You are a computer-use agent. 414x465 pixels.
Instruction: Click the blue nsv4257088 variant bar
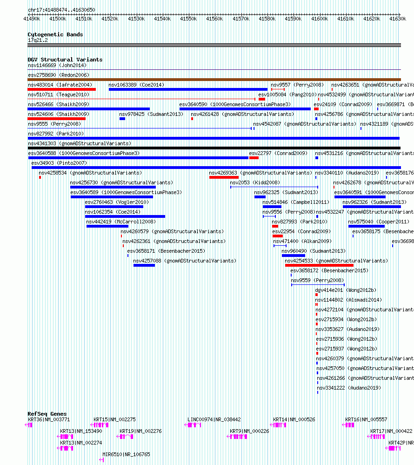[x=144, y=265]
